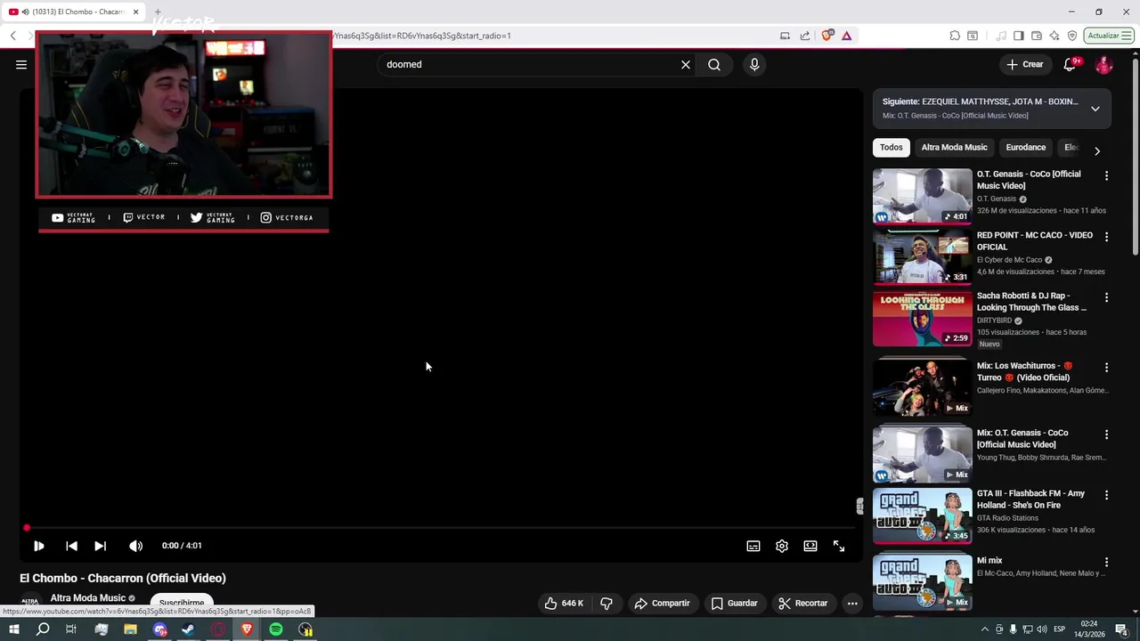Save the video with Guardar
Screen dimensions: 1140x641
(735, 603)
